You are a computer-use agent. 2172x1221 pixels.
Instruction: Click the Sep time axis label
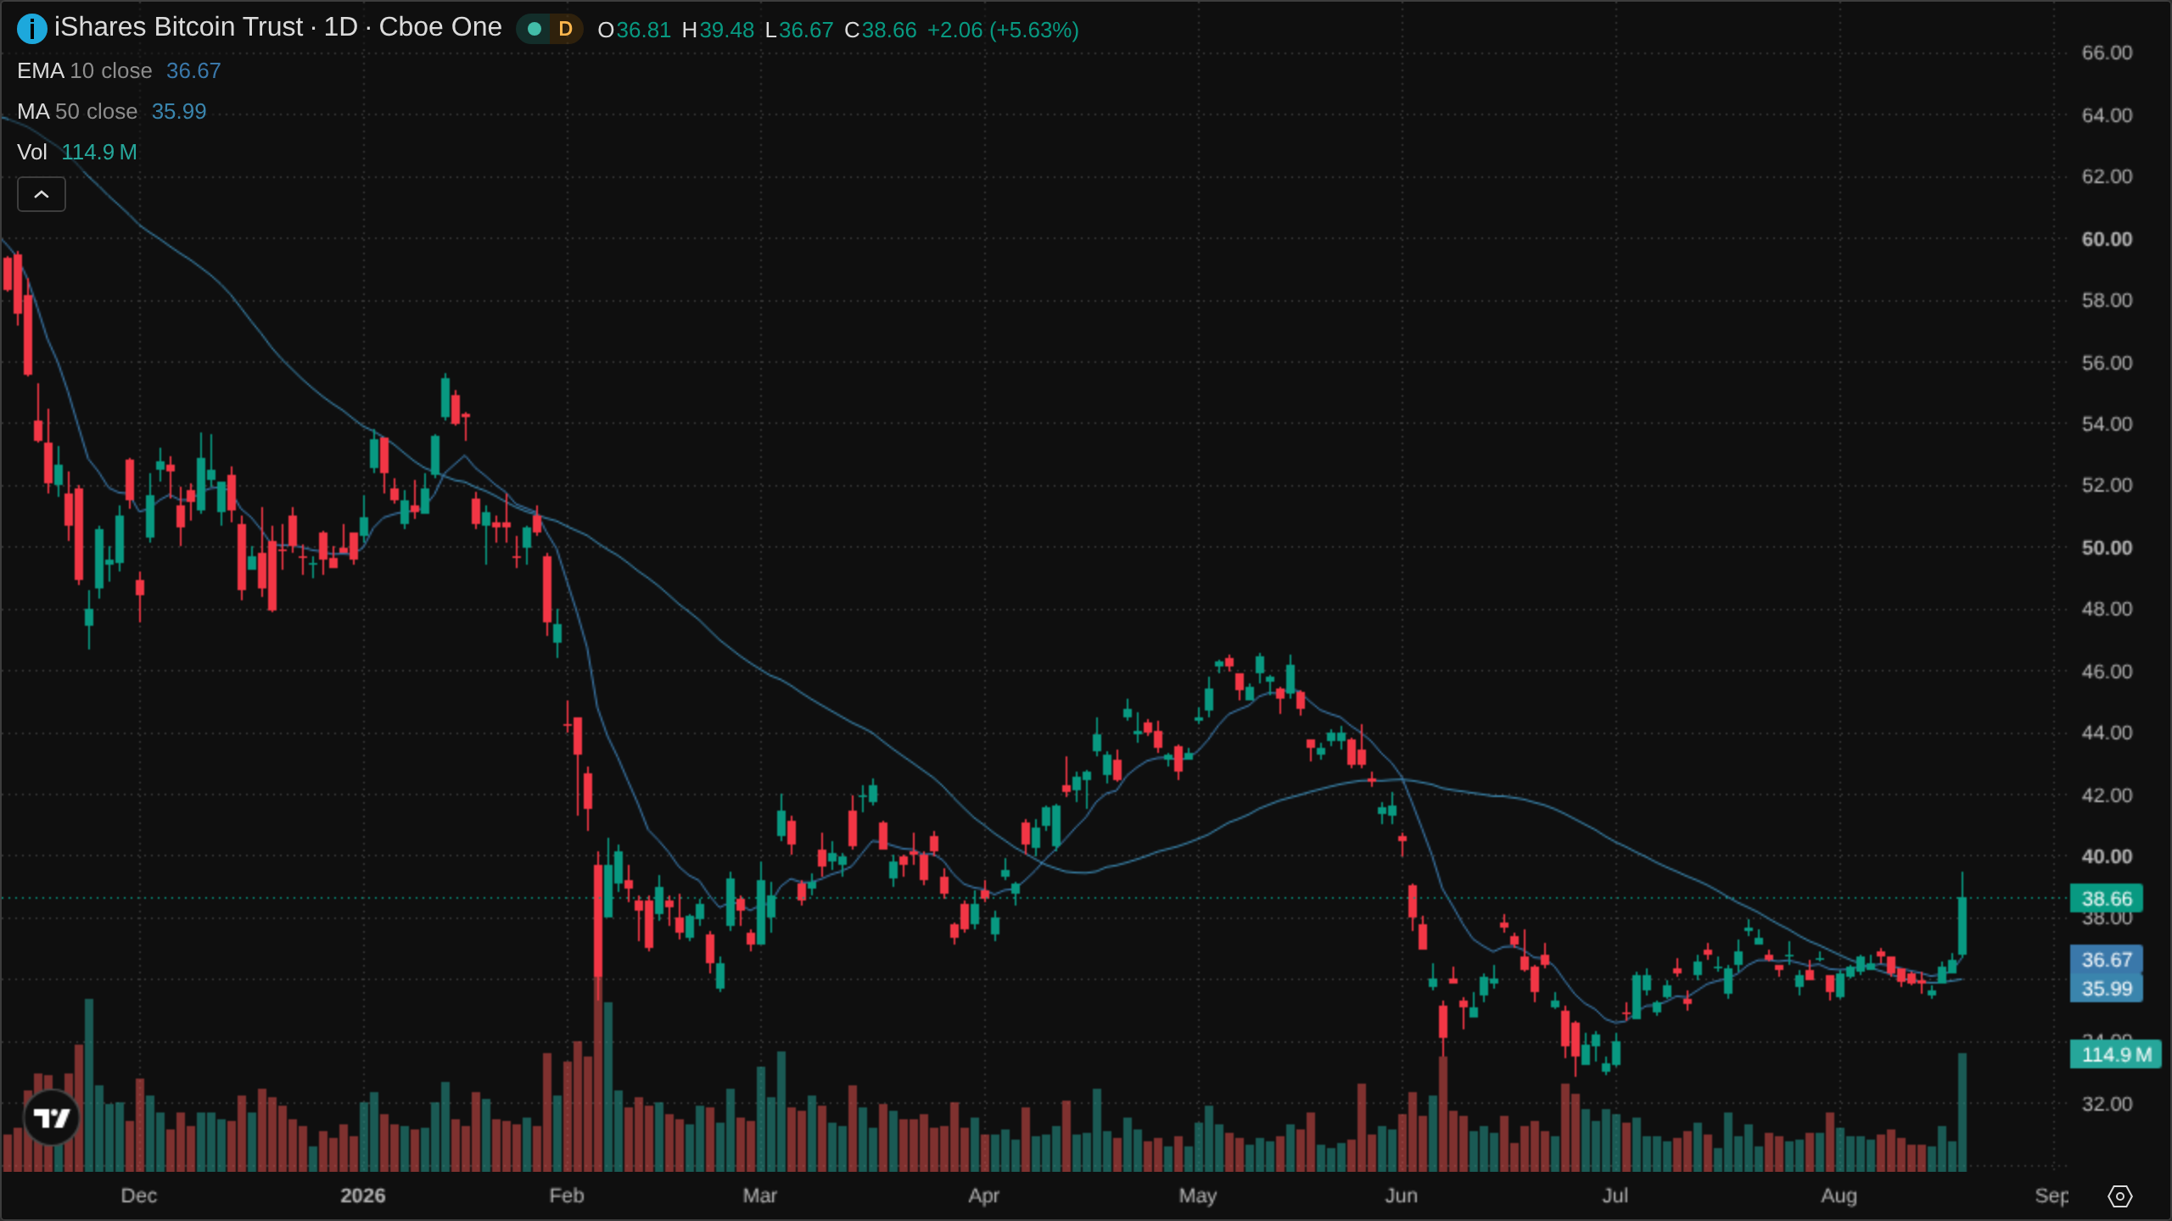pyautogui.click(x=2052, y=1196)
